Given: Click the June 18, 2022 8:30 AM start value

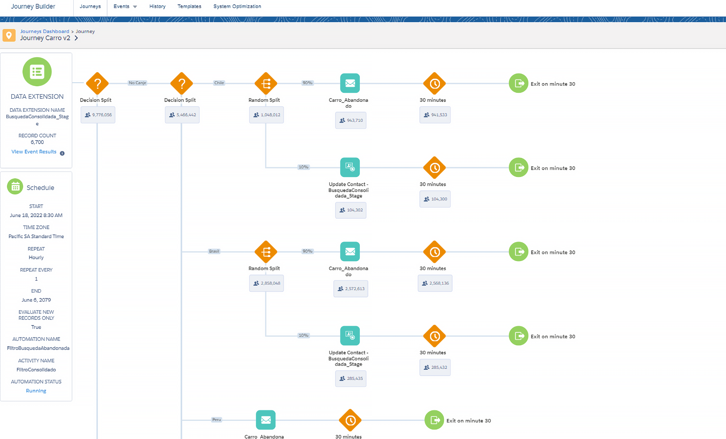Looking at the screenshot, I should point(36,215).
